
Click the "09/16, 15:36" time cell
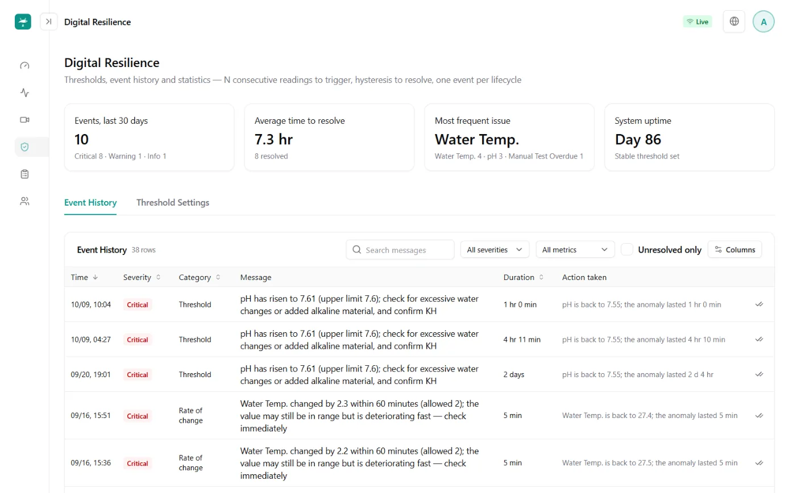(x=91, y=463)
